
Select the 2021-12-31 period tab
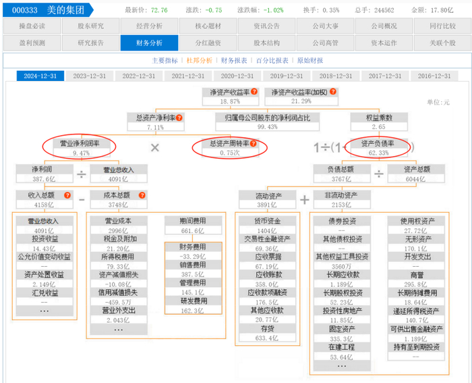[x=188, y=76]
